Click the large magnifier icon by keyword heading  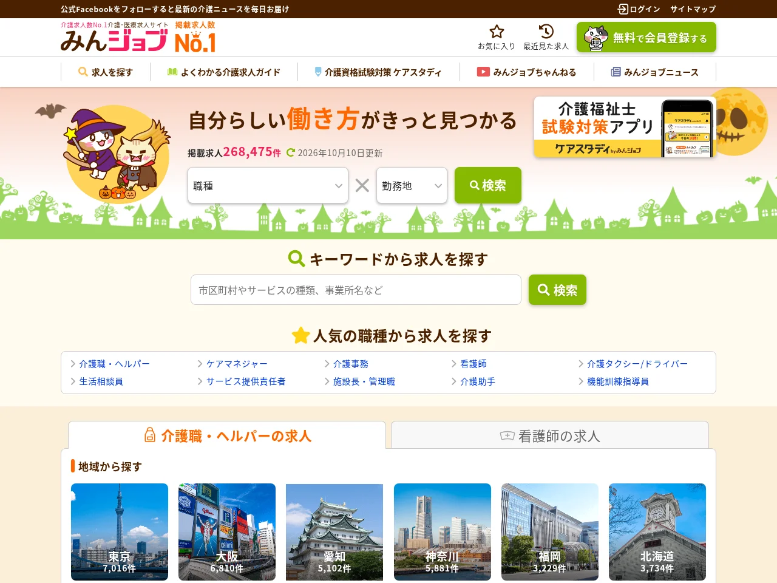point(296,259)
